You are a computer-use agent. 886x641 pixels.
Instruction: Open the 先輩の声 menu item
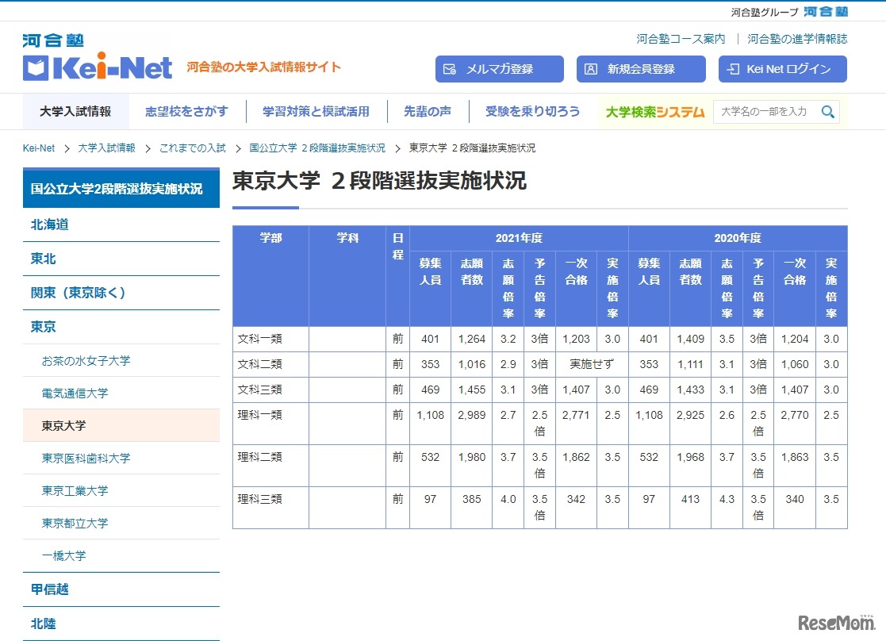[427, 112]
